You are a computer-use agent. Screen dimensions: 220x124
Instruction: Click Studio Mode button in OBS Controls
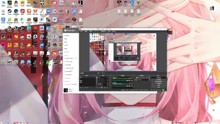159,83
